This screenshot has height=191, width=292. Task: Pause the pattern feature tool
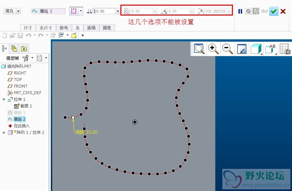240,11
